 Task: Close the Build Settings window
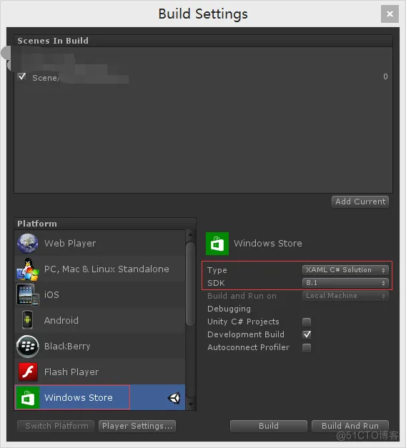pos(390,14)
